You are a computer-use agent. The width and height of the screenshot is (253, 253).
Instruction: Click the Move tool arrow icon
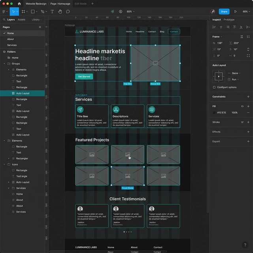13,11
